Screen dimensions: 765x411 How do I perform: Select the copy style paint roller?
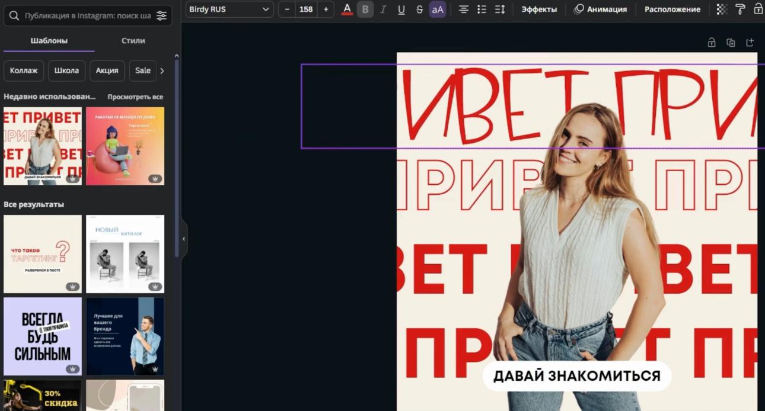tap(740, 9)
